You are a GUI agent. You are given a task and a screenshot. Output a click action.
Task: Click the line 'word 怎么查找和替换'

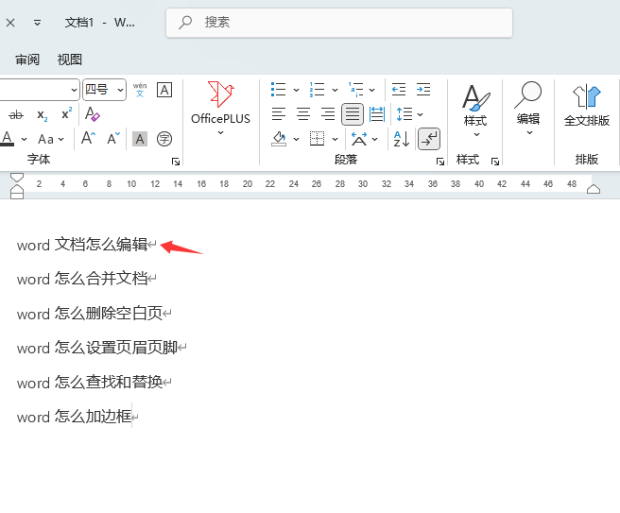90,383
